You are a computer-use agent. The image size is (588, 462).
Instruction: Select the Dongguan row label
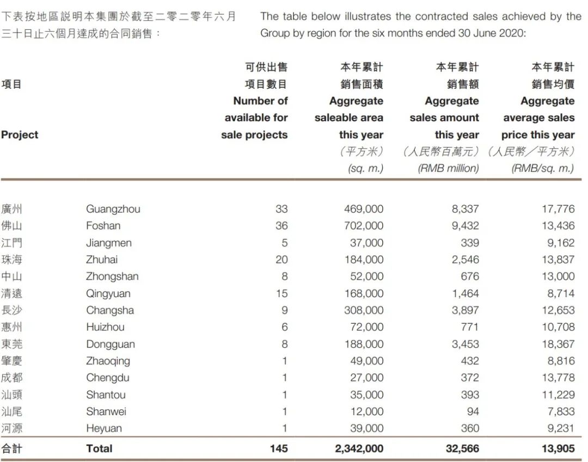tap(110, 344)
